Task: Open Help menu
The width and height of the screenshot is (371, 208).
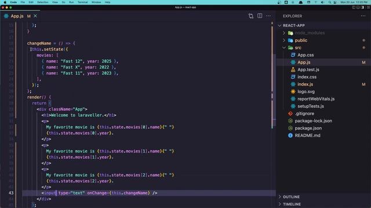Action: (x=107, y=2)
